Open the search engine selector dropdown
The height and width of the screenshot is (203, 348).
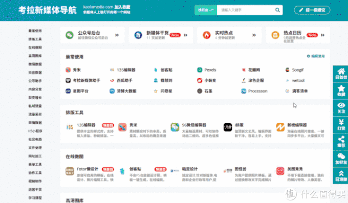click(x=206, y=10)
